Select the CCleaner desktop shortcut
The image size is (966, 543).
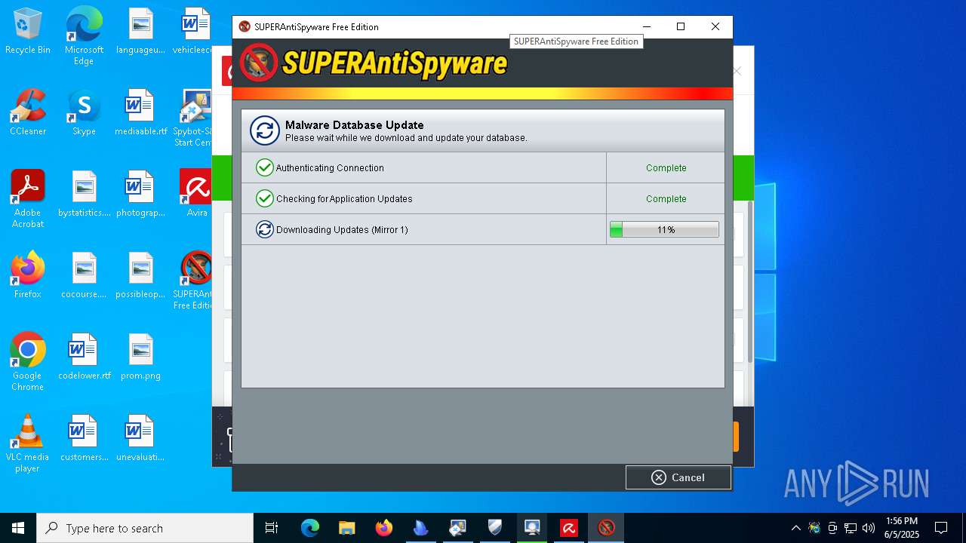click(28, 112)
